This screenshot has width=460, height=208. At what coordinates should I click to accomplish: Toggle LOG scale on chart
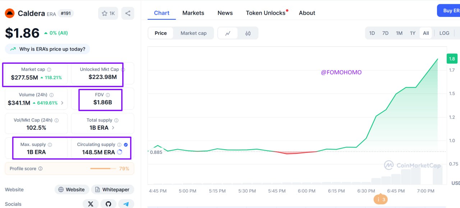pos(444,33)
